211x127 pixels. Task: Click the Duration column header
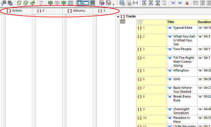tap(204, 22)
